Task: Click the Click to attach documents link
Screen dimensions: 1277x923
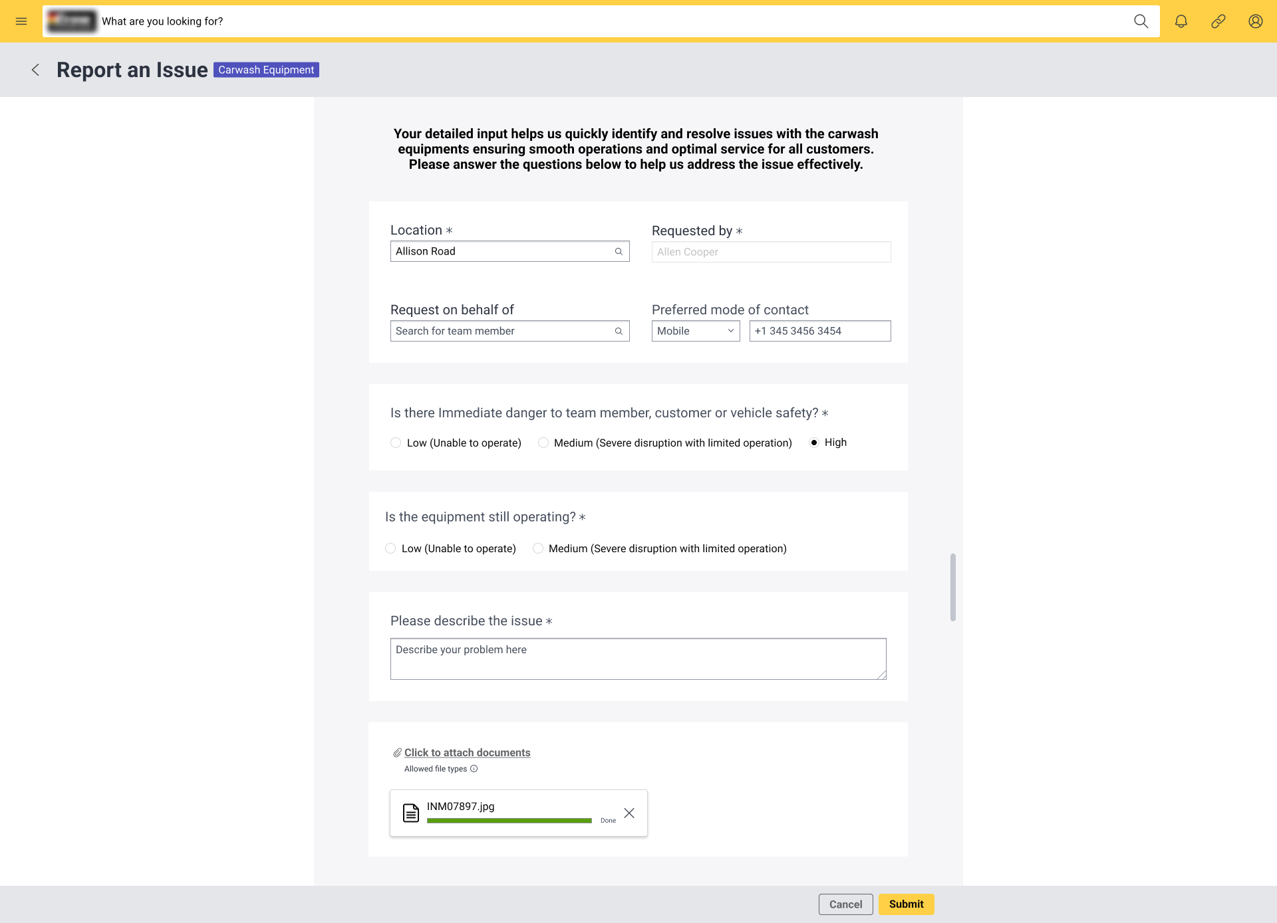Action: point(467,752)
